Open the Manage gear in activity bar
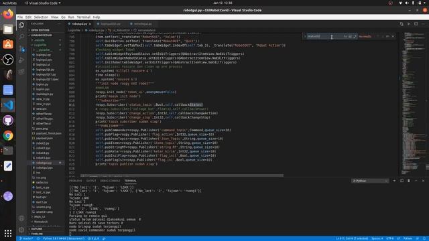429x241 pixels. click(21, 230)
